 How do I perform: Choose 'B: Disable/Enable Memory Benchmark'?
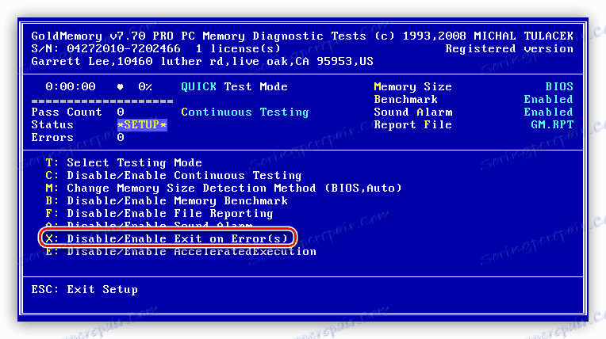[167, 200]
